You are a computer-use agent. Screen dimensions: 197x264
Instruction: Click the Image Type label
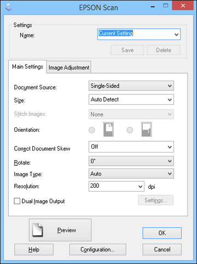28,175
